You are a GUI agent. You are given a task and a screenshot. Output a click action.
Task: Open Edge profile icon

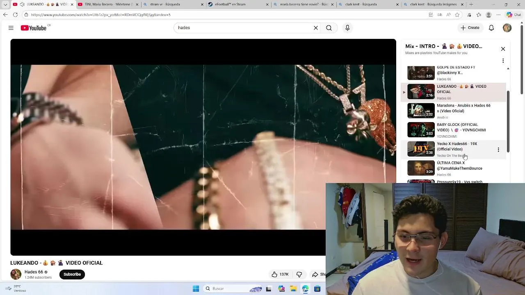488,15
